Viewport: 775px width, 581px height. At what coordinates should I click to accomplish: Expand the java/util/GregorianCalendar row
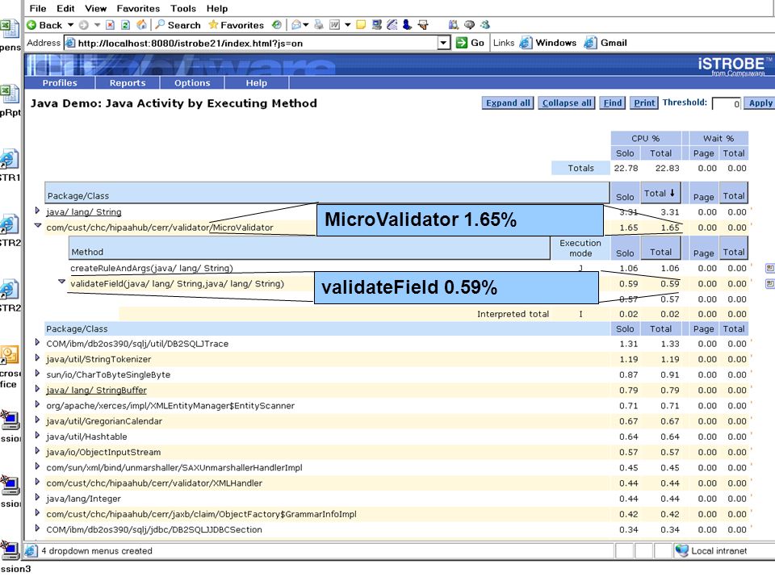click(x=37, y=420)
